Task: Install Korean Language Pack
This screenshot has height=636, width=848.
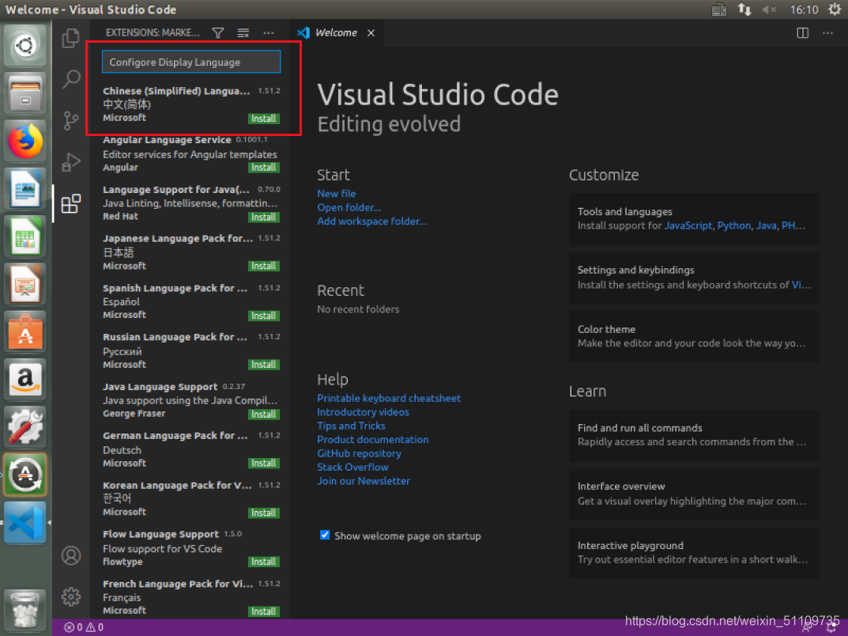Action: pyautogui.click(x=263, y=513)
